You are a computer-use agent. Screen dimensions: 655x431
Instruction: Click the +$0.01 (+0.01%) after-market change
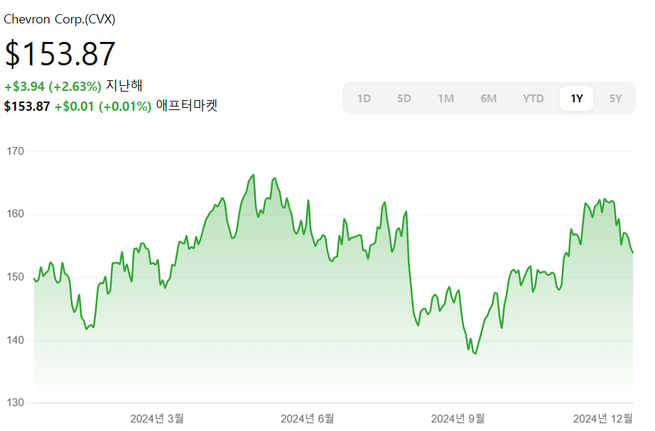coord(103,107)
